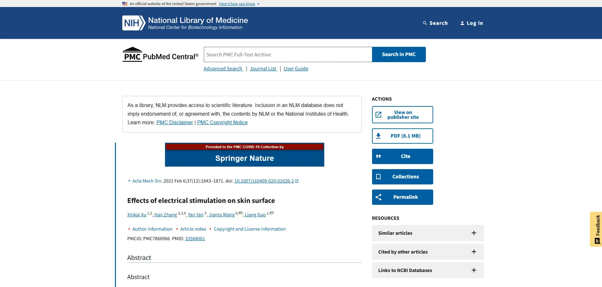The height and width of the screenshot is (287, 602).
Task: Open the Feedback side tab
Action: [x=596, y=229]
